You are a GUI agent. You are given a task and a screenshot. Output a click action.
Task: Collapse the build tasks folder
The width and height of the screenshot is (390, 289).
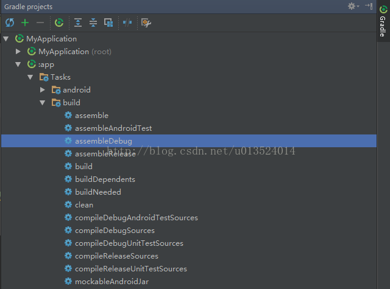click(x=43, y=103)
